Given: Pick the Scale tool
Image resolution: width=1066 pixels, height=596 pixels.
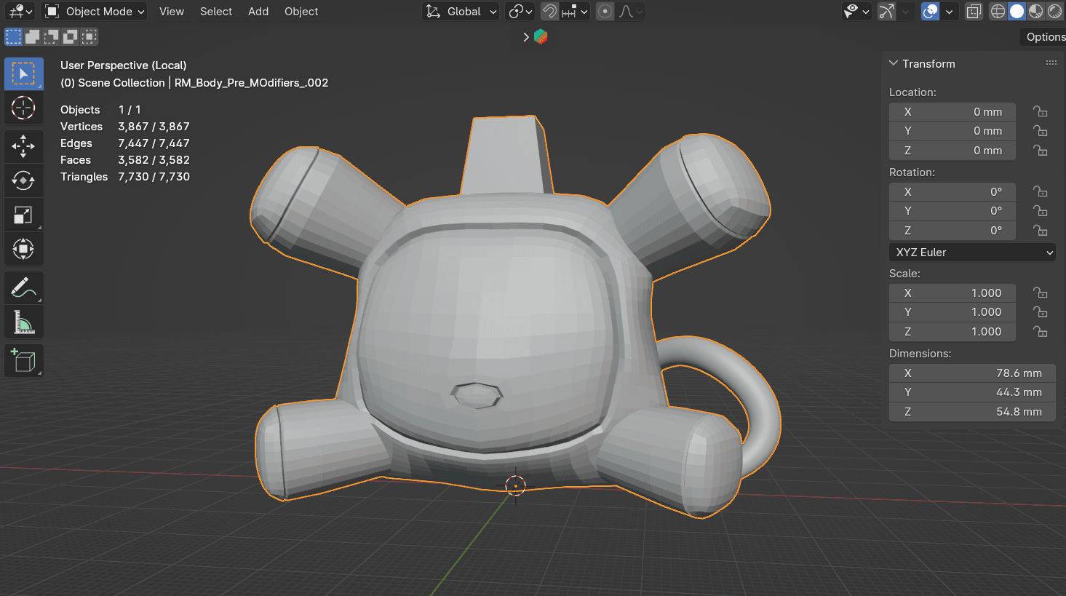Looking at the screenshot, I should pyautogui.click(x=23, y=215).
